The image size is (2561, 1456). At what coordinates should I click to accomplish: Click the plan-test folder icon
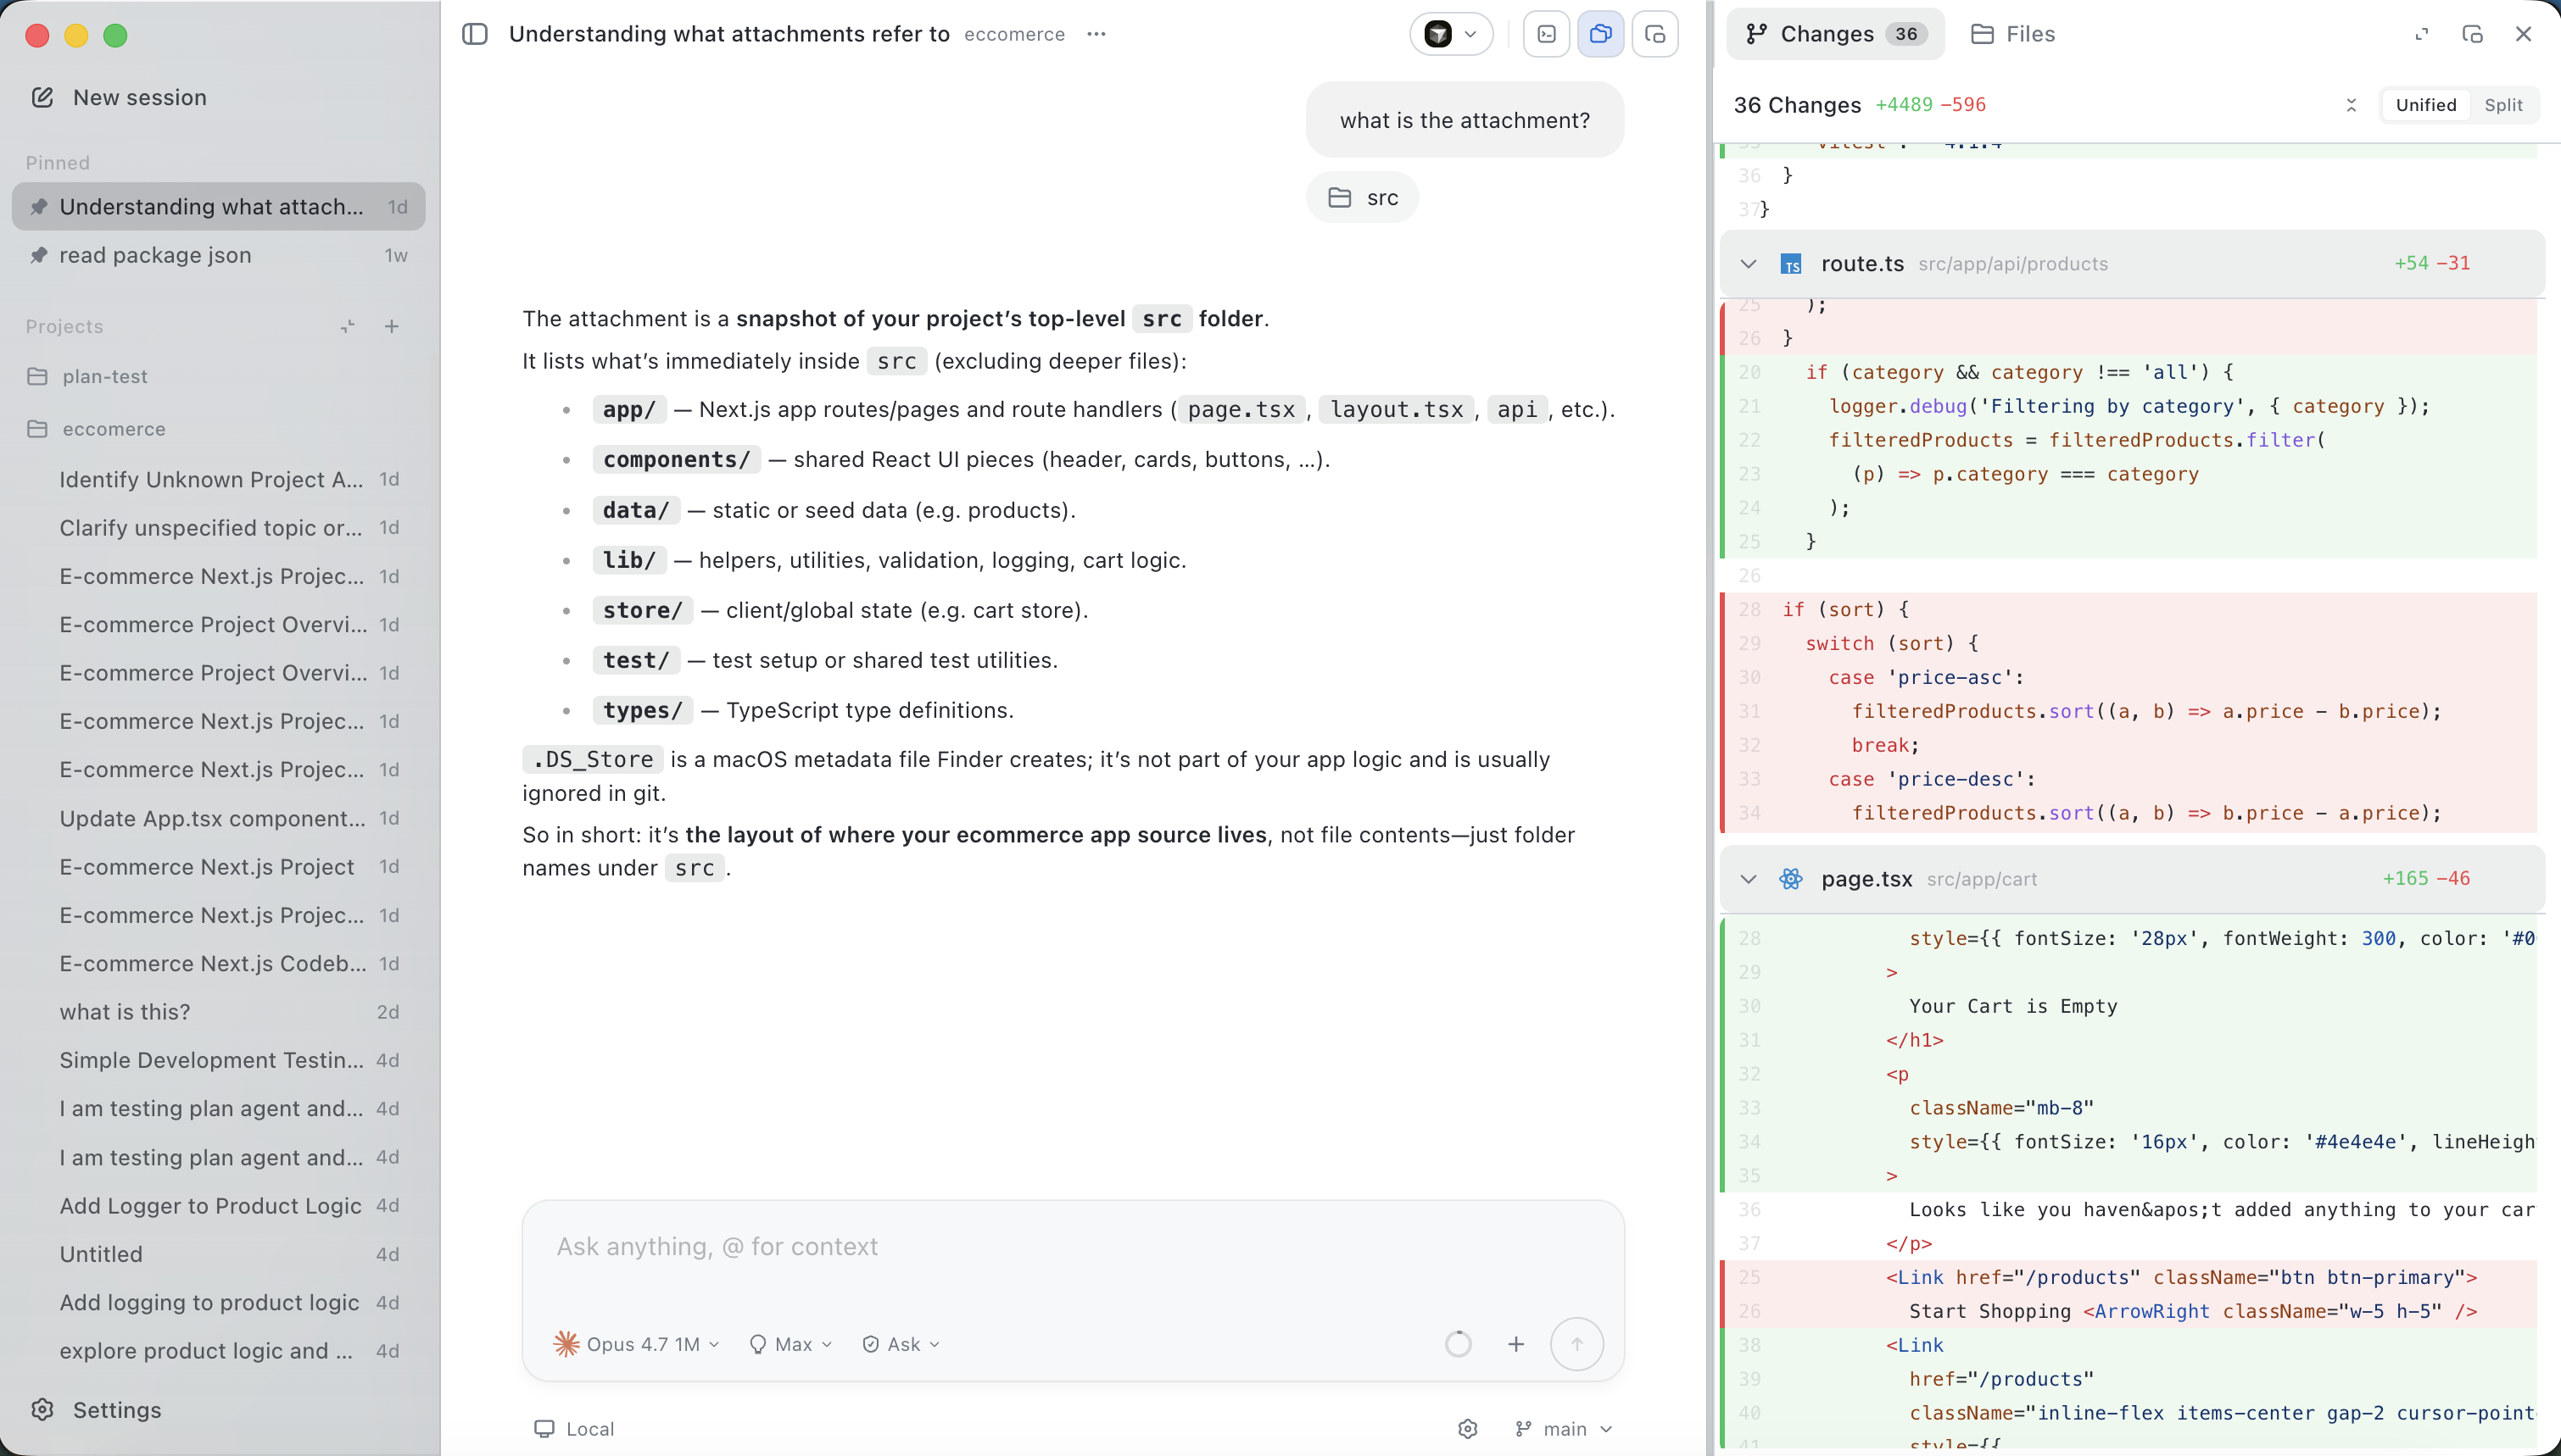(38, 376)
